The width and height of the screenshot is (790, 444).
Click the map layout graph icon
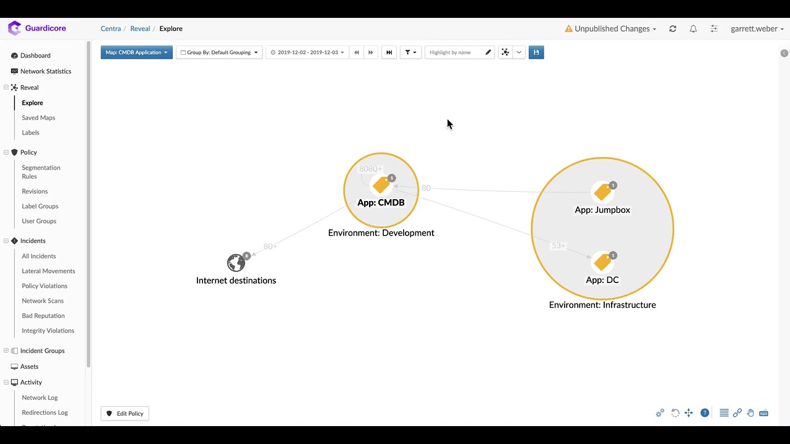coord(505,52)
